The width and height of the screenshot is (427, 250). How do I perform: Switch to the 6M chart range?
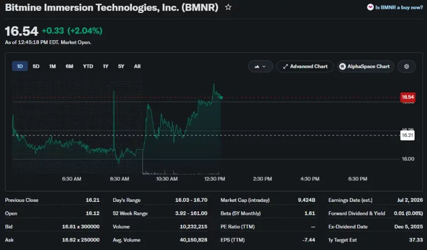(69, 66)
